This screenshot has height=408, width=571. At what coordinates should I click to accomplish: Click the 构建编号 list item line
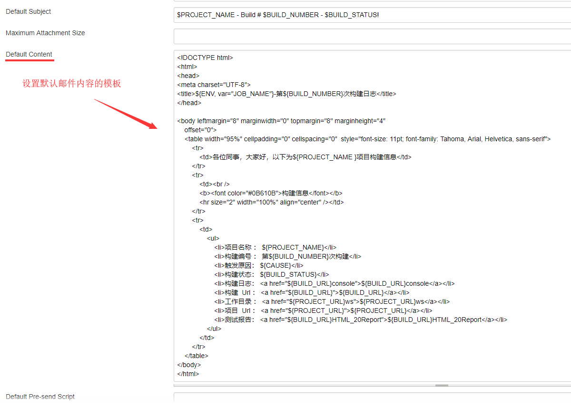[287, 256]
